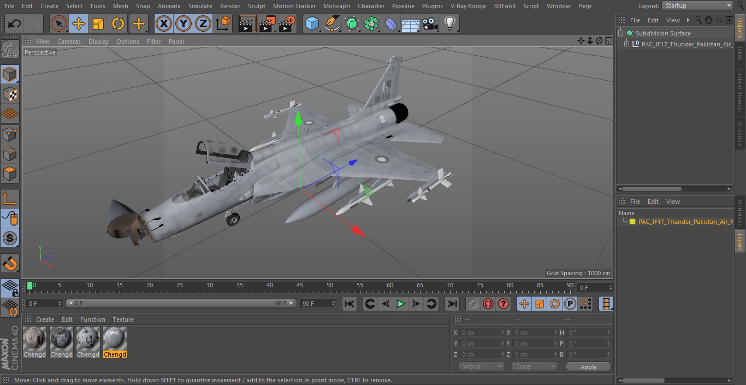
Task: Open the Layers manager View menu
Action: [673, 202]
